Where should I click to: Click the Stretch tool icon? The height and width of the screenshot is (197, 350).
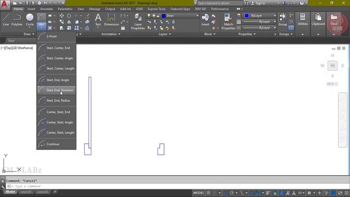point(62,28)
